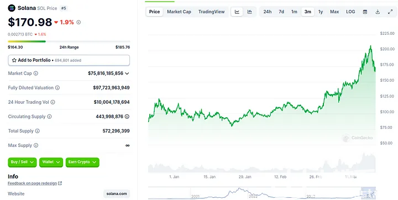This screenshot has width=398, height=200.
Task: Select the 1y time range
Action: 321,12
